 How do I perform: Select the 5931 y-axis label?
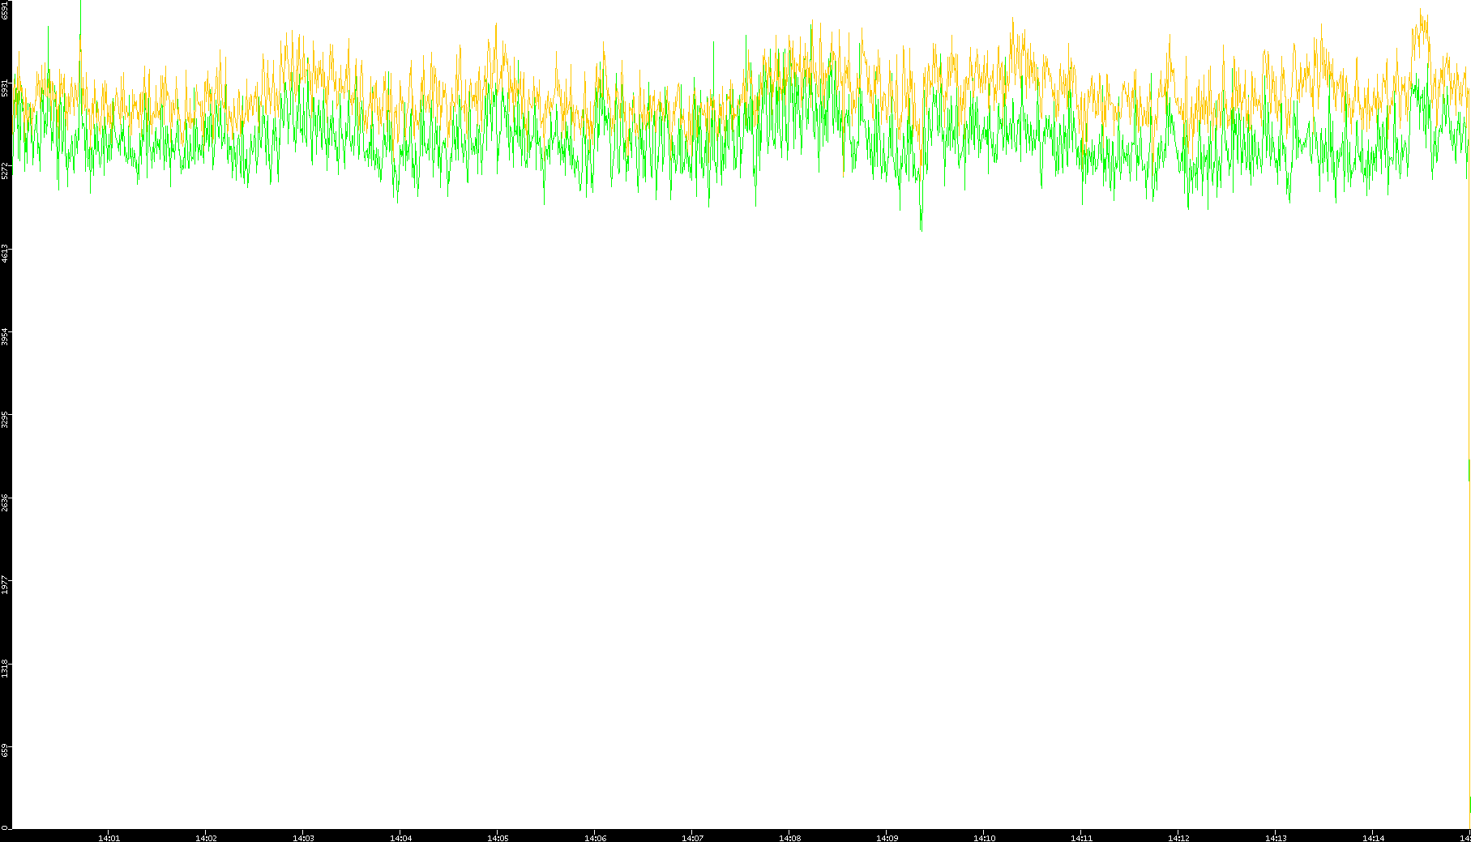(5, 88)
